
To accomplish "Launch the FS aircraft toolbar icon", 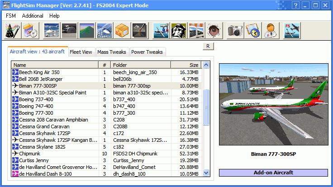I will [292, 31].
